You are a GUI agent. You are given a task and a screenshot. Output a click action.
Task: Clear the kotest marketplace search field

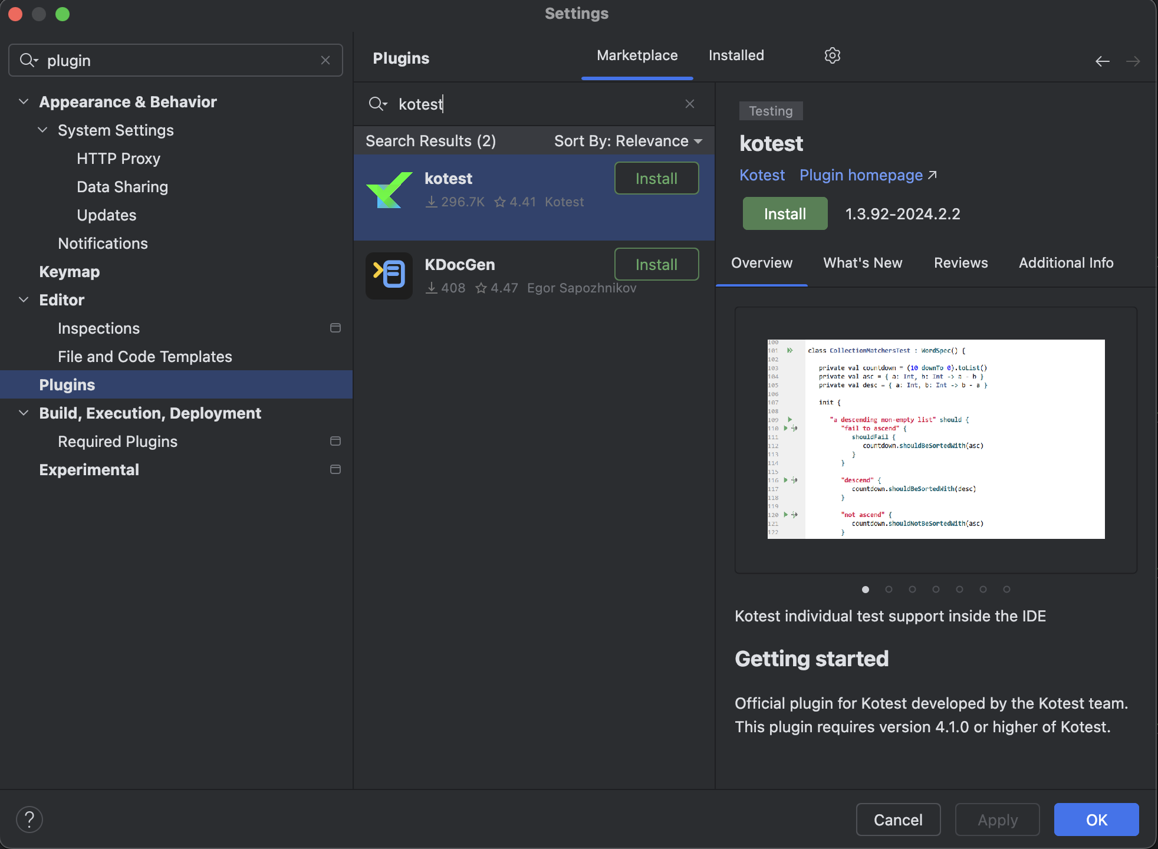point(689,104)
